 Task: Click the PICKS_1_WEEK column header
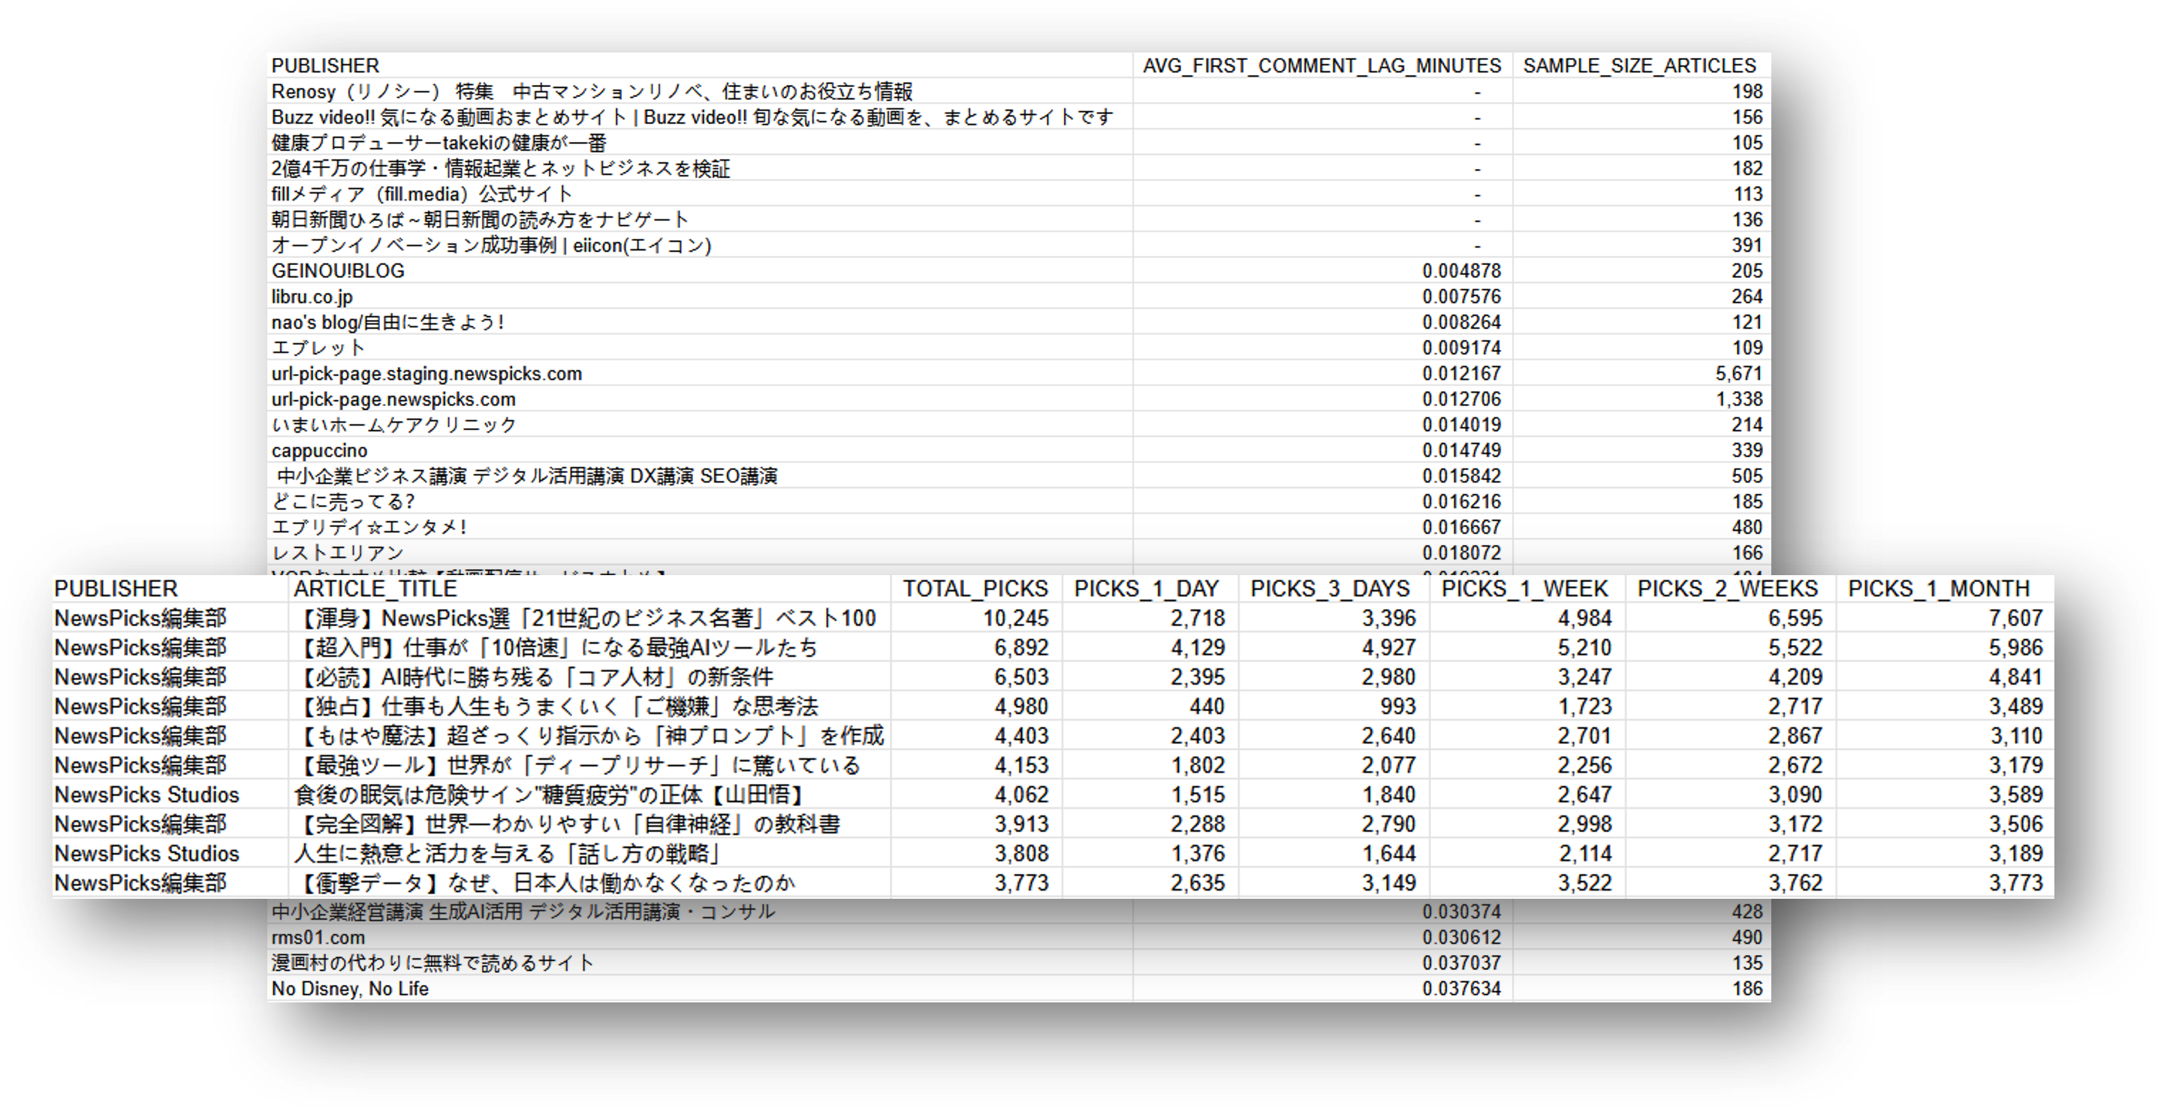tap(1524, 589)
